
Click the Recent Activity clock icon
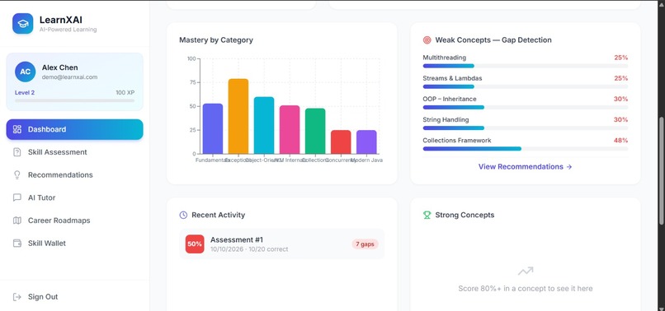(183, 215)
